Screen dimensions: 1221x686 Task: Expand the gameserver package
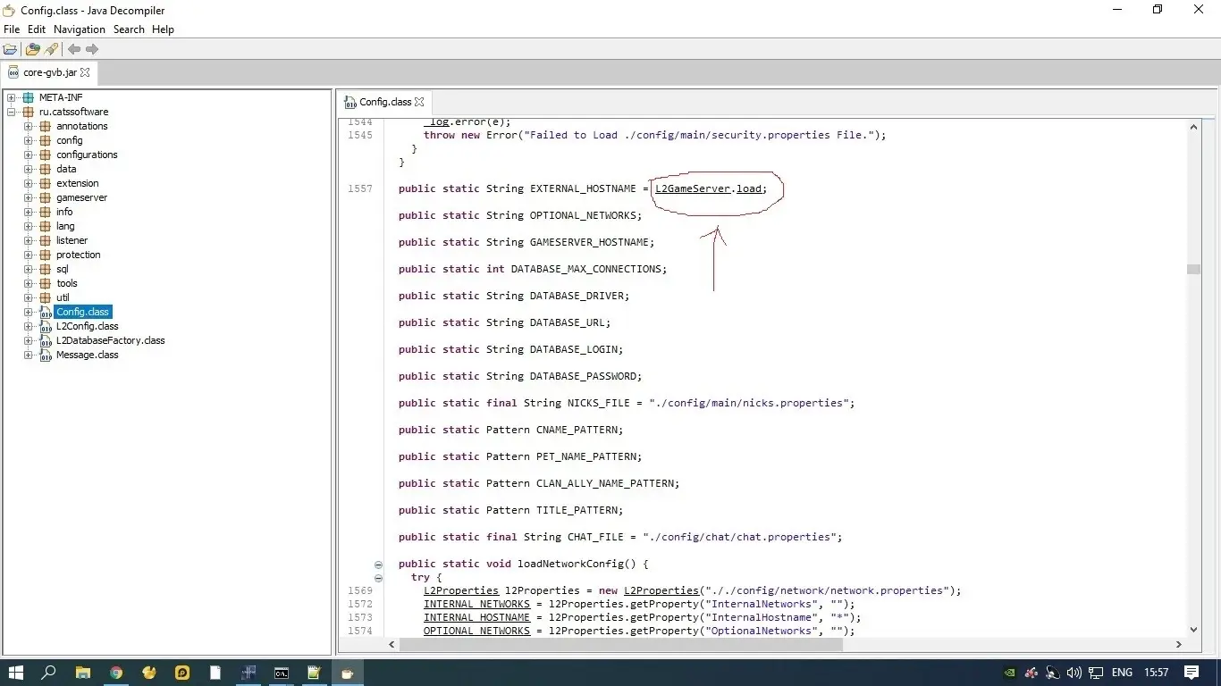point(29,197)
